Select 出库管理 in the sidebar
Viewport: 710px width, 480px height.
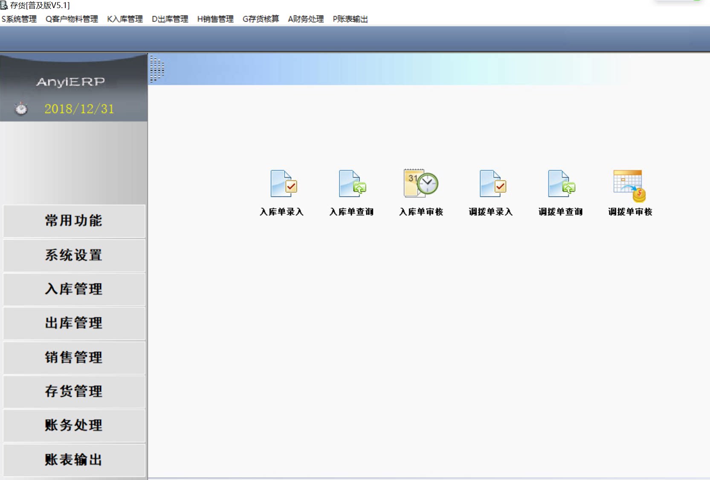(x=74, y=323)
